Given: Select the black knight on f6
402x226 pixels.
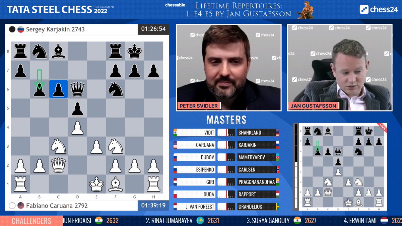Looking at the screenshot, I should click(116, 89).
